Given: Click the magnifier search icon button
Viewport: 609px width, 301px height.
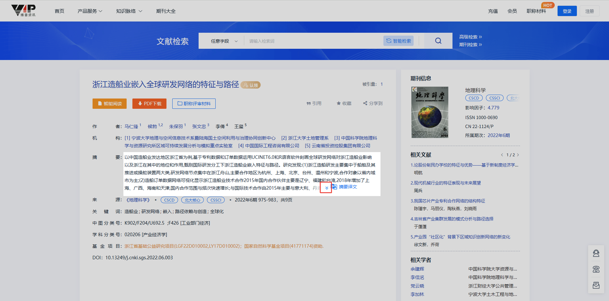Looking at the screenshot, I should 438,41.
